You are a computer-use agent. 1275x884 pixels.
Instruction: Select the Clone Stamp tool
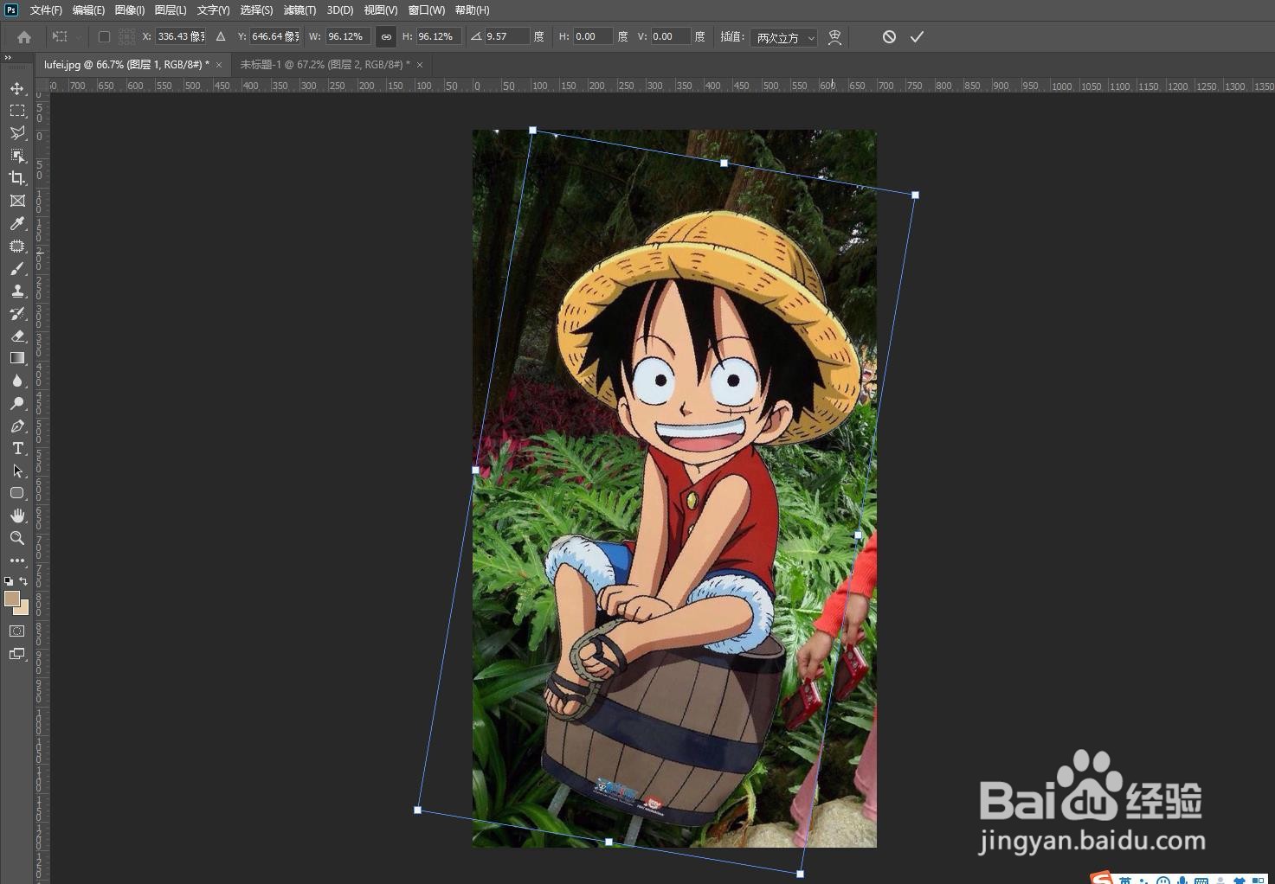click(17, 291)
